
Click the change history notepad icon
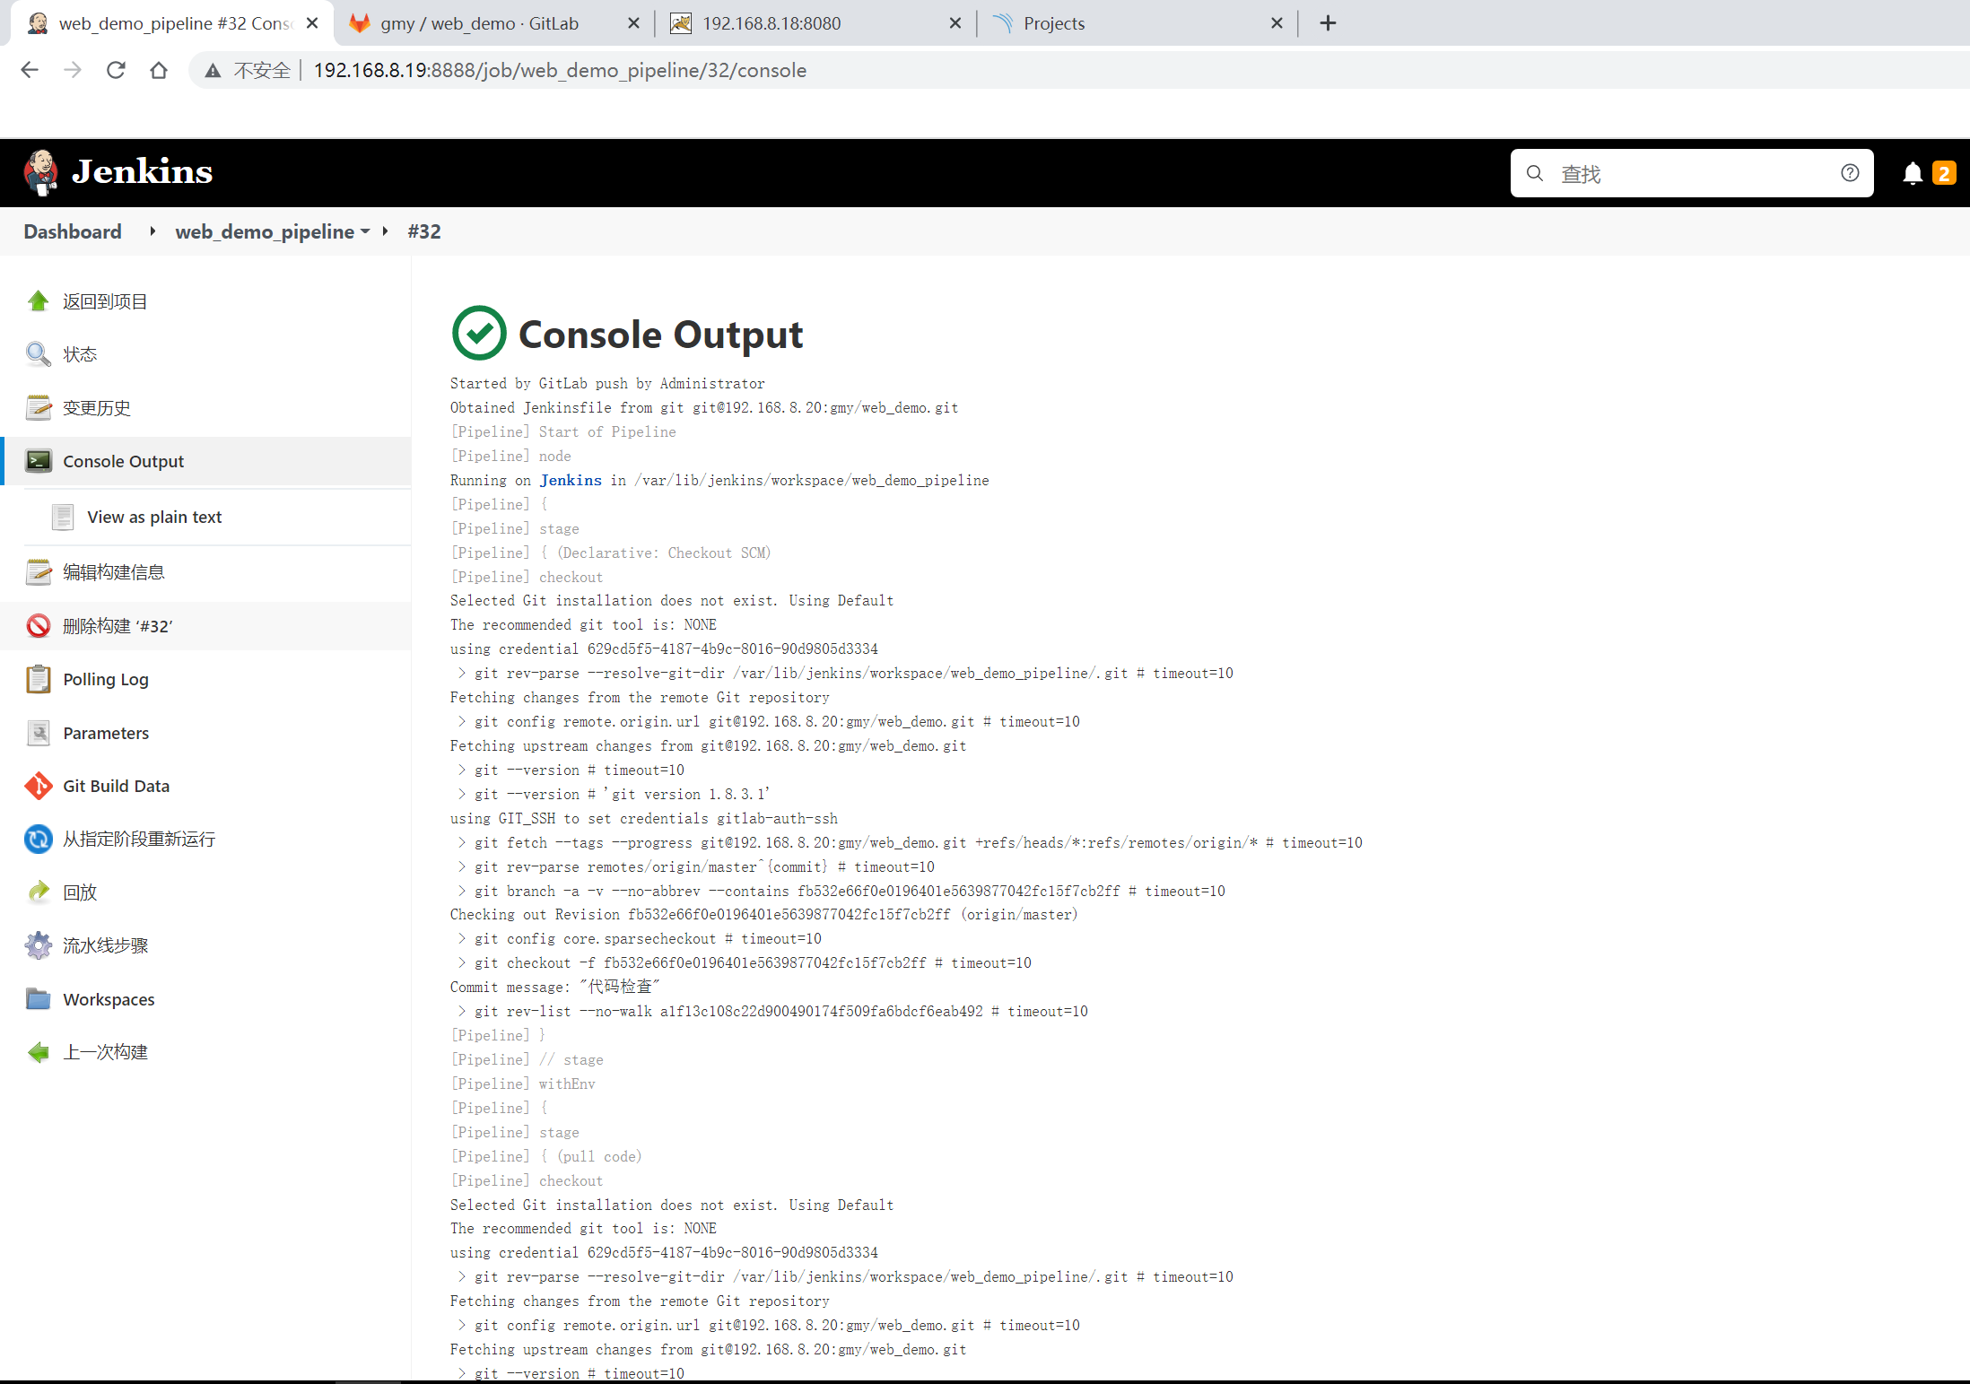pyautogui.click(x=38, y=408)
